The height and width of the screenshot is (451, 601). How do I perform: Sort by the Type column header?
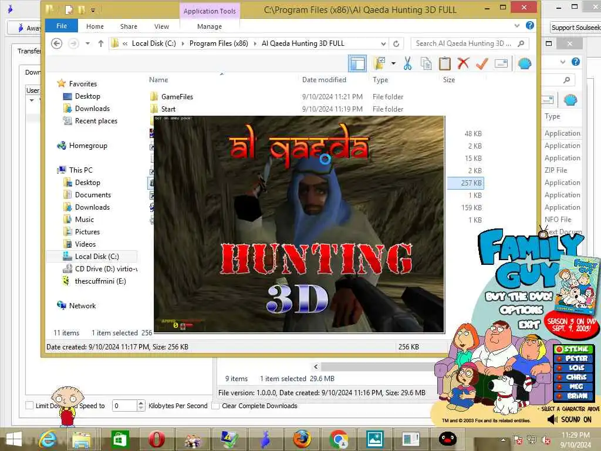pyautogui.click(x=380, y=80)
